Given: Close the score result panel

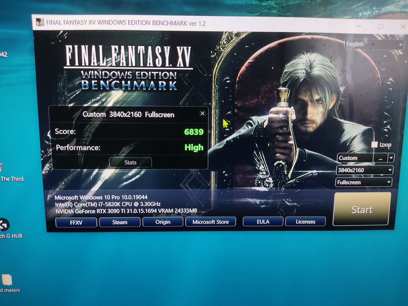Looking at the screenshot, I should coord(202,114).
